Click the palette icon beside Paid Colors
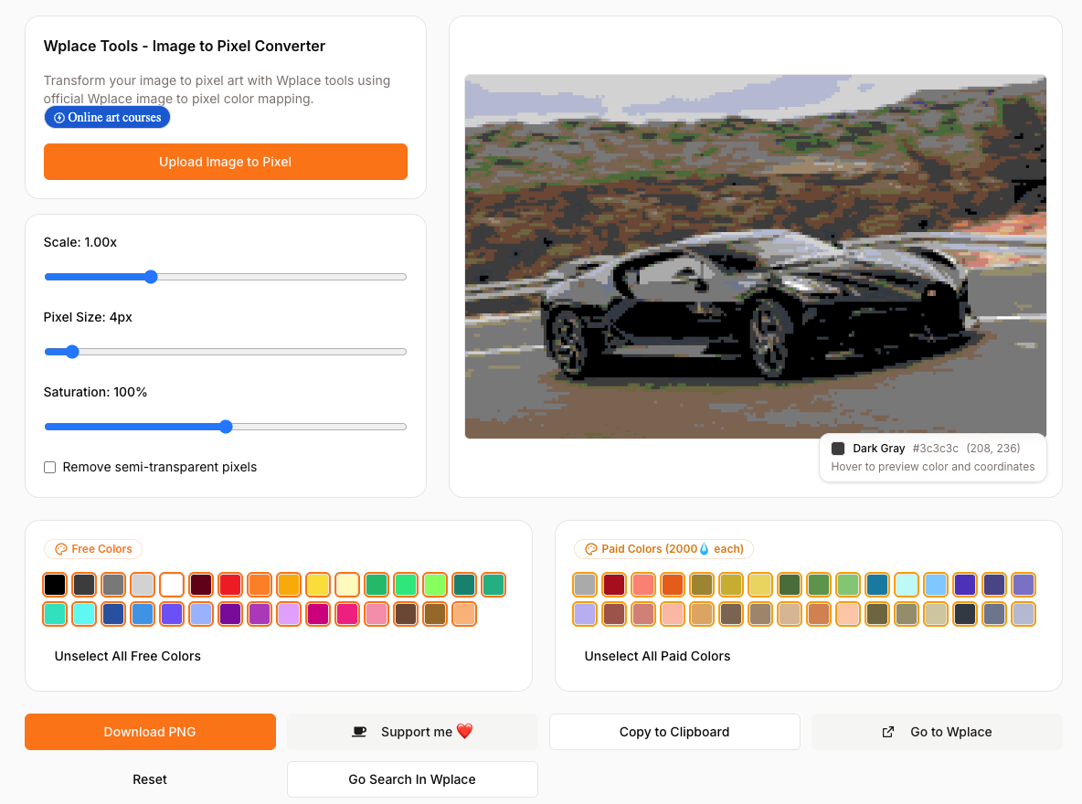Viewport: 1082px width, 804px height. coord(590,548)
